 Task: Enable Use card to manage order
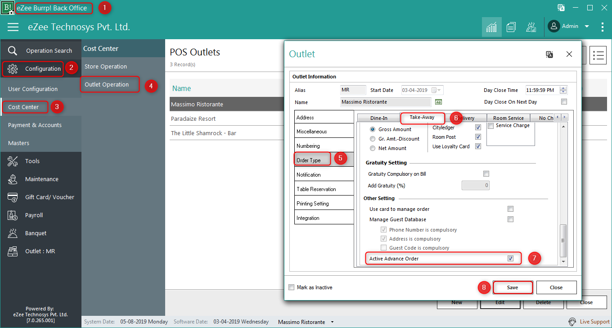tap(510, 209)
